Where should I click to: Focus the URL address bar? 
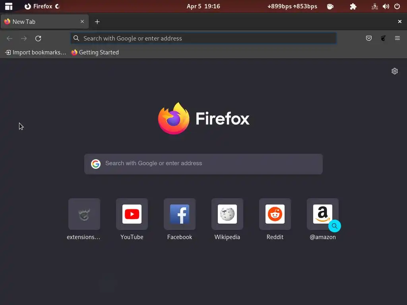tap(204, 39)
